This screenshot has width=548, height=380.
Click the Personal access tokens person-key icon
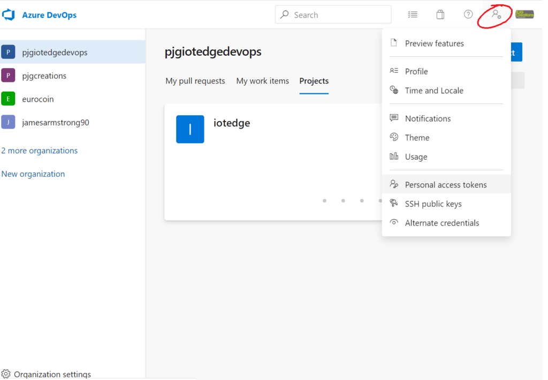(x=394, y=184)
